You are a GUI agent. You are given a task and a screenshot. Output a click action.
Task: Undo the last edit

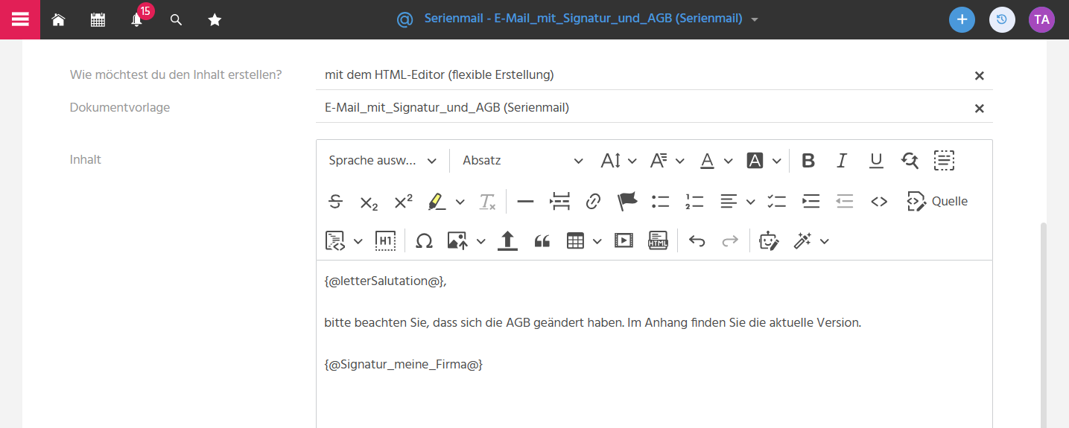[x=697, y=240]
